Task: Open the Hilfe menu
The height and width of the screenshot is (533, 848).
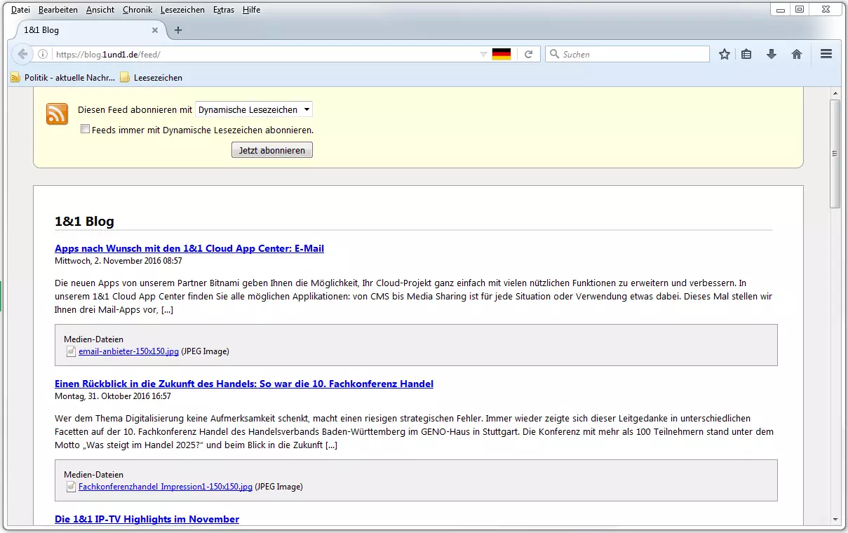Action: click(x=251, y=10)
